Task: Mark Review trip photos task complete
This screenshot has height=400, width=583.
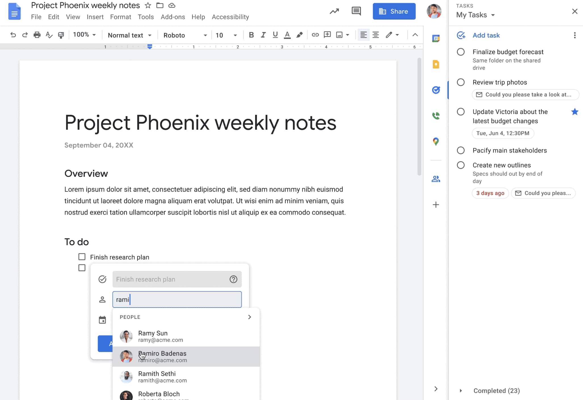Action: point(461,82)
